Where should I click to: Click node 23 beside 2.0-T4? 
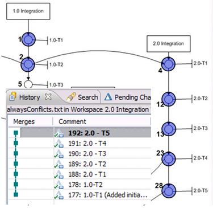[169, 159]
